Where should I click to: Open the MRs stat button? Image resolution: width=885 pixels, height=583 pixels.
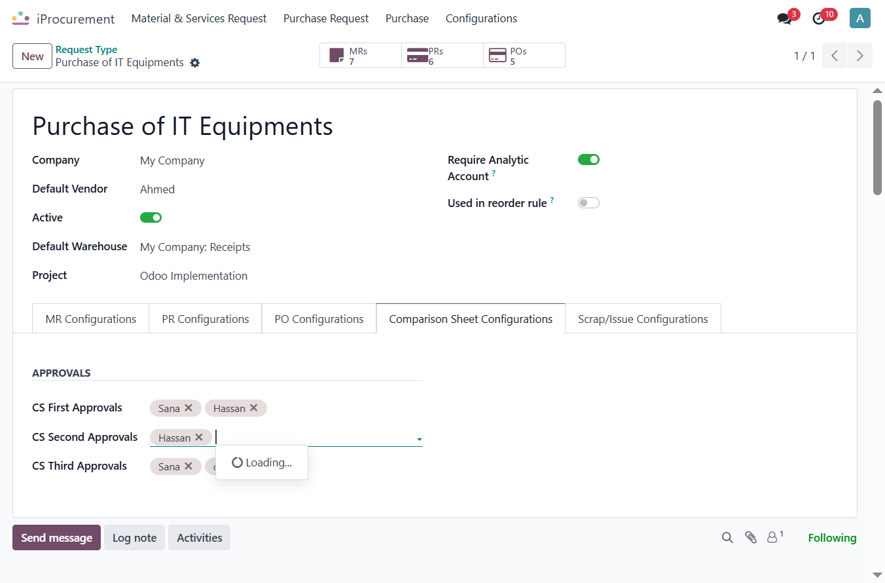pyautogui.click(x=361, y=56)
